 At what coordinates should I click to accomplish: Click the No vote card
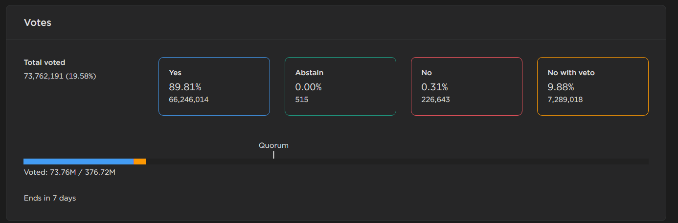click(466, 86)
